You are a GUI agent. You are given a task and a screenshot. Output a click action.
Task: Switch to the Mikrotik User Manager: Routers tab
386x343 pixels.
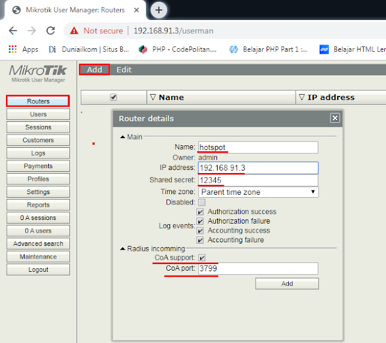[75, 10]
